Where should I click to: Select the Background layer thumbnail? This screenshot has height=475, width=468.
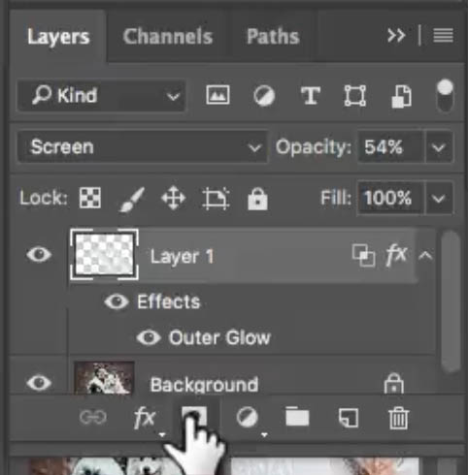pos(104,377)
